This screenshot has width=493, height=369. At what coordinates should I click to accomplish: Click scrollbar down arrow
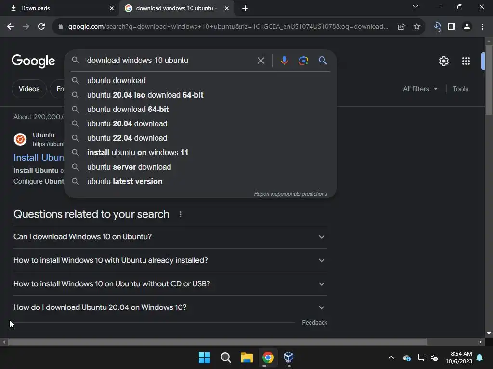pyautogui.click(x=489, y=333)
